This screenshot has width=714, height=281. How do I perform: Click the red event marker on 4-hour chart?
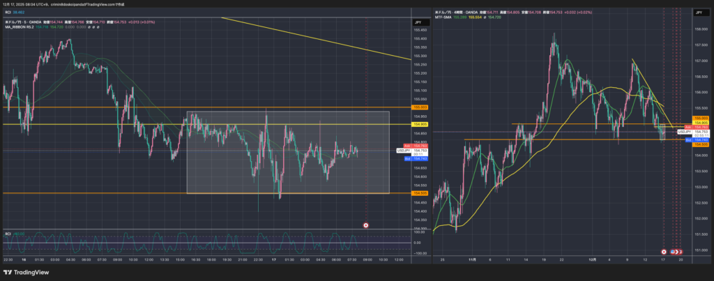pyautogui.click(x=664, y=251)
